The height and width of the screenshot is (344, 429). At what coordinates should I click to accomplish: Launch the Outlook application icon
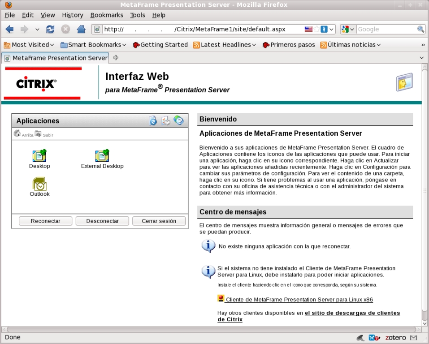(x=39, y=184)
